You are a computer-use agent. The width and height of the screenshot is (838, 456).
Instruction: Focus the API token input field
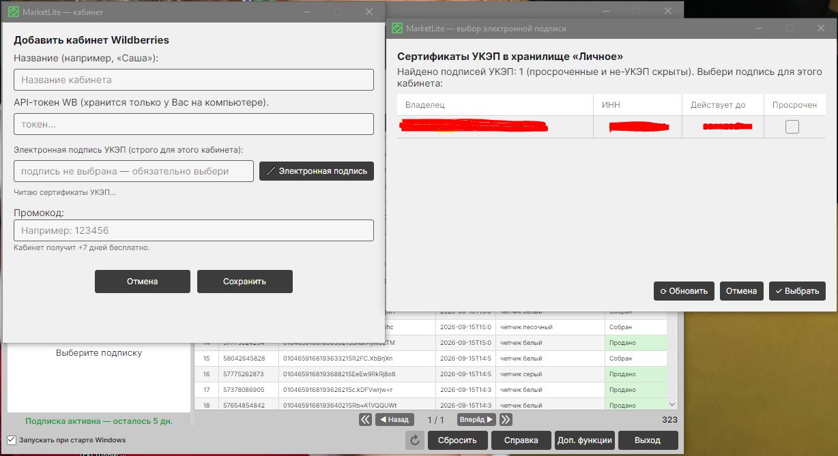(194, 124)
